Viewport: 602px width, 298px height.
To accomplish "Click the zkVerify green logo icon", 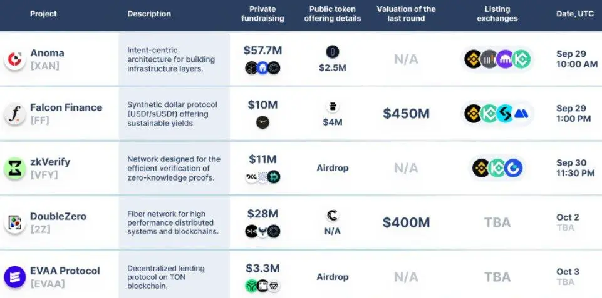I will tap(14, 168).
